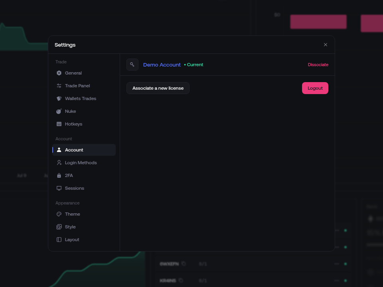Open the Hotkeys settings
383x287 pixels.
coord(84,124)
